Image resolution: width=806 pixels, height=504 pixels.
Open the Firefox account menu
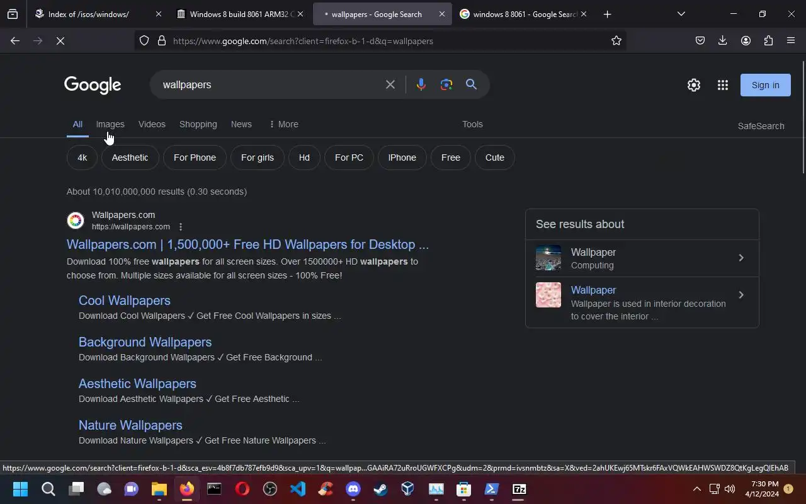pyautogui.click(x=746, y=41)
